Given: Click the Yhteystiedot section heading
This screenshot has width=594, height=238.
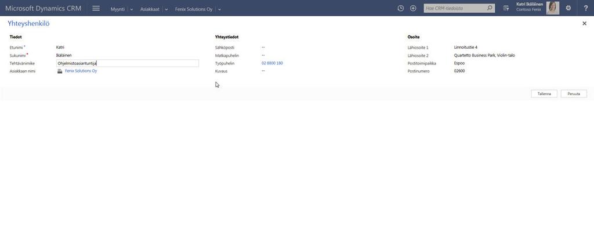Looking at the screenshot, I should tap(227, 37).
